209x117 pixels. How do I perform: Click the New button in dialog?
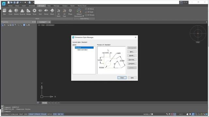point(132,52)
